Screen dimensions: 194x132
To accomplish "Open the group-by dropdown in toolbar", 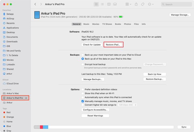I will point(128,4).
